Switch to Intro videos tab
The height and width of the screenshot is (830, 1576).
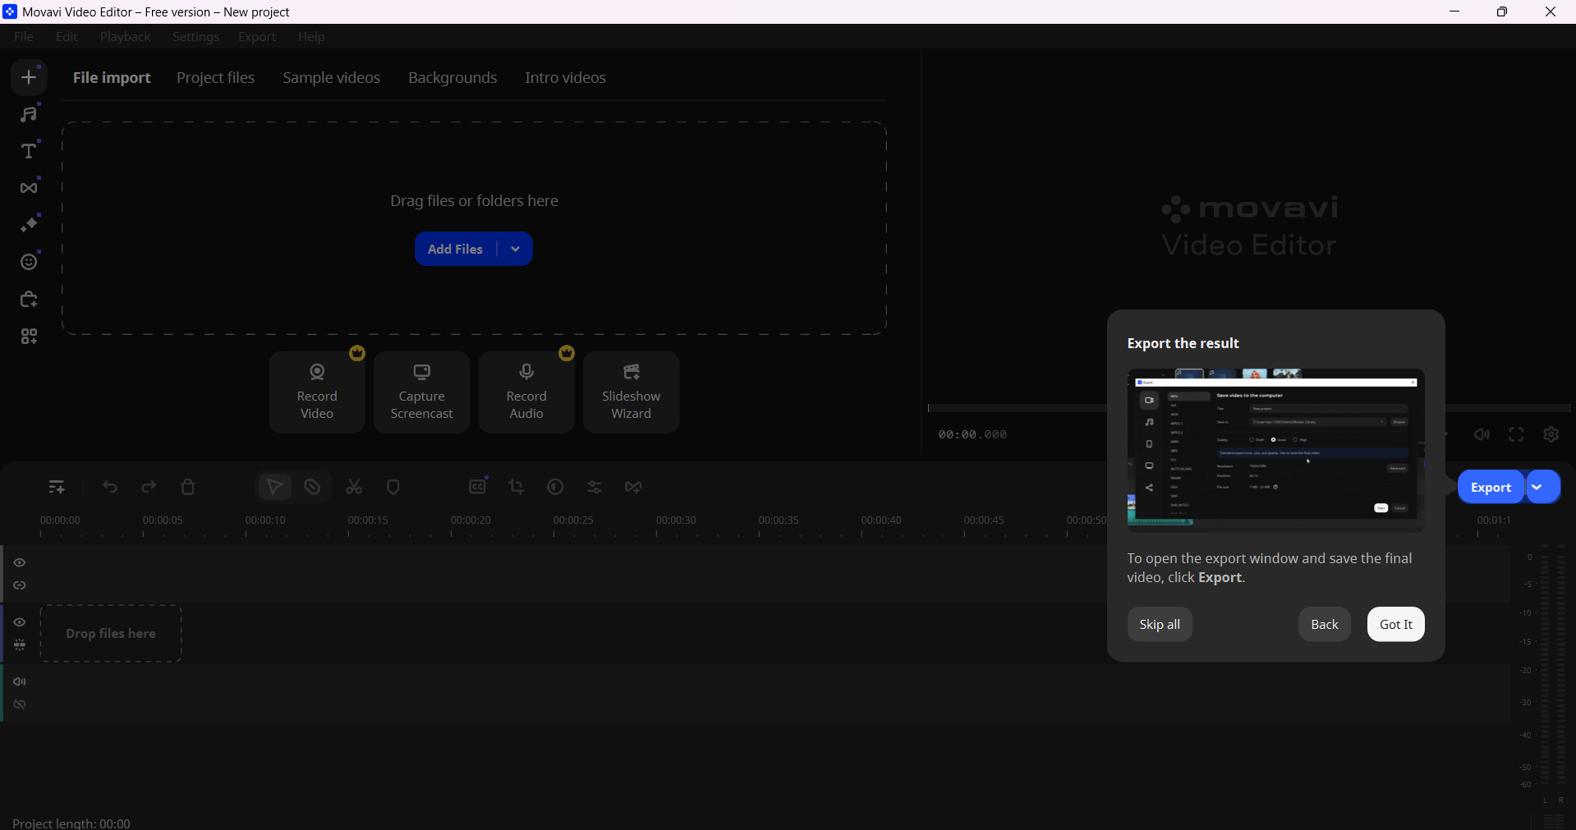click(565, 78)
